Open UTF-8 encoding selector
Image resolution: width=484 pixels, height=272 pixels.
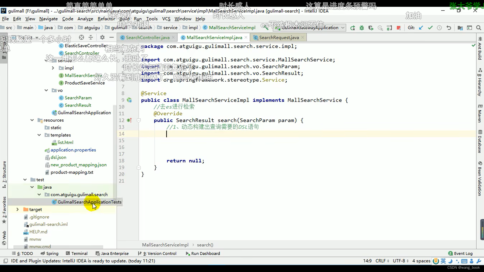401,261
